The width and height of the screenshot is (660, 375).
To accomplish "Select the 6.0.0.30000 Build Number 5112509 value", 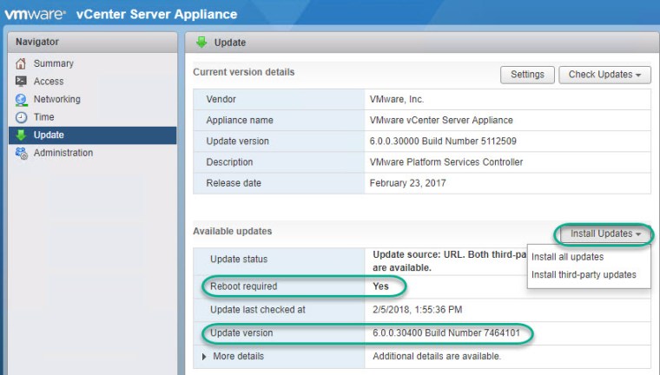I will coord(443,141).
